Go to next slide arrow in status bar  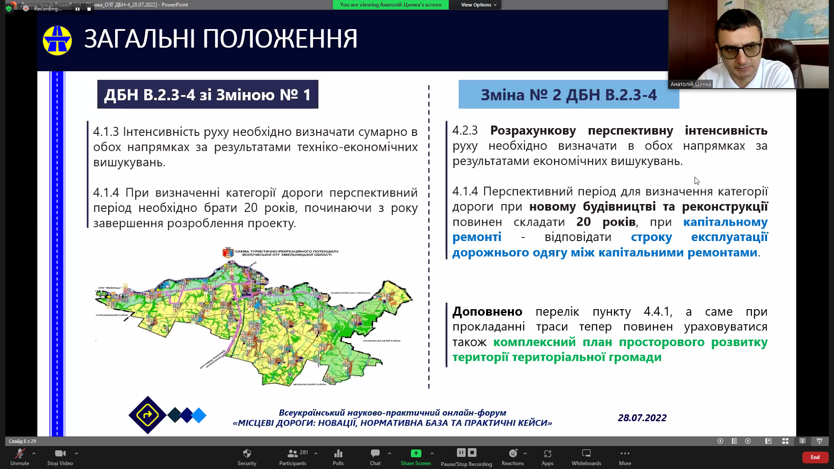pyautogui.click(x=748, y=441)
